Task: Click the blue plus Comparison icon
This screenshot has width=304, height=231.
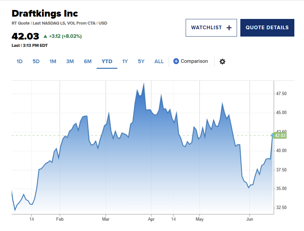Action: click(x=176, y=61)
